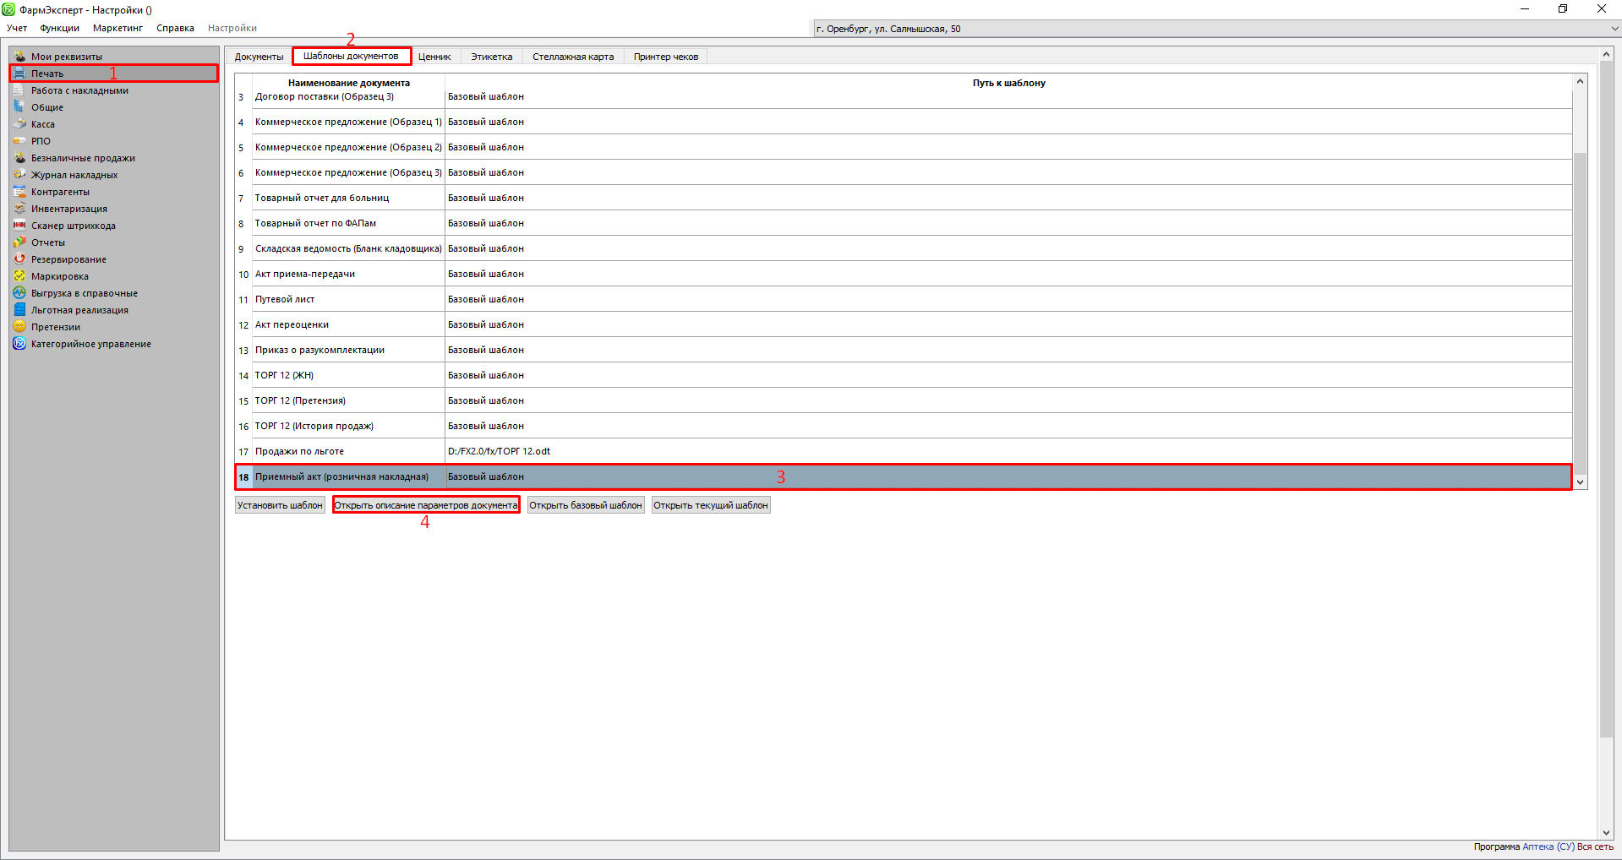The image size is (1622, 860).
Task: Open the Отчеты sidebar icon
Action: pos(19,242)
